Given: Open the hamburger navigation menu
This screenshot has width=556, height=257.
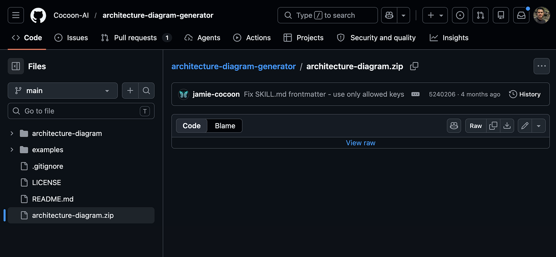Looking at the screenshot, I should coord(16,15).
